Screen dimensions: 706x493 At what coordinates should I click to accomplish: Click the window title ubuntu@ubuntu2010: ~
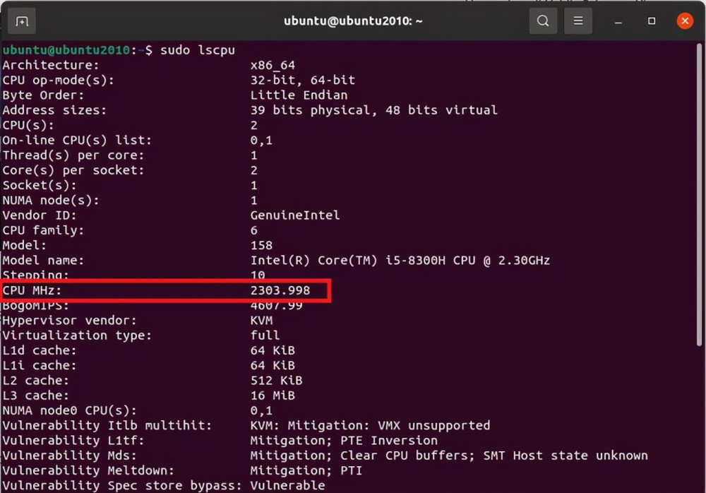353,21
